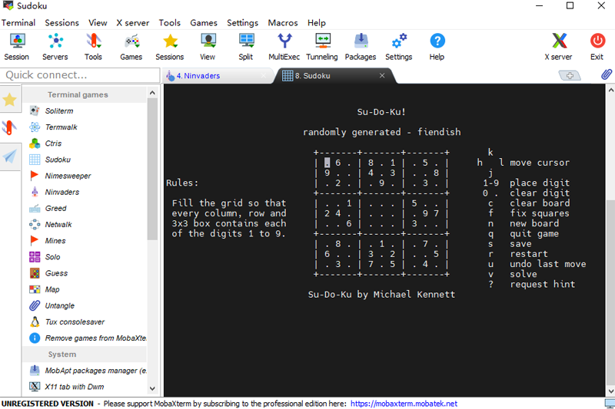Attach file using paperclip icon
615x409 pixels.
[606, 74]
